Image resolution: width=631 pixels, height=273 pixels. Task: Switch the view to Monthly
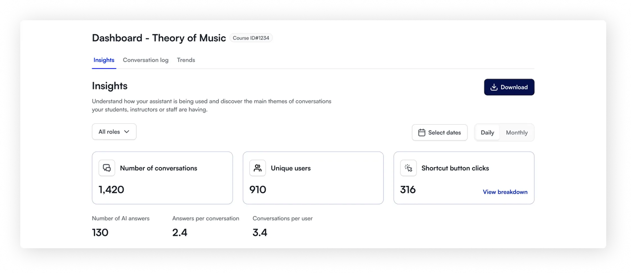pyautogui.click(x=517, y=133)
